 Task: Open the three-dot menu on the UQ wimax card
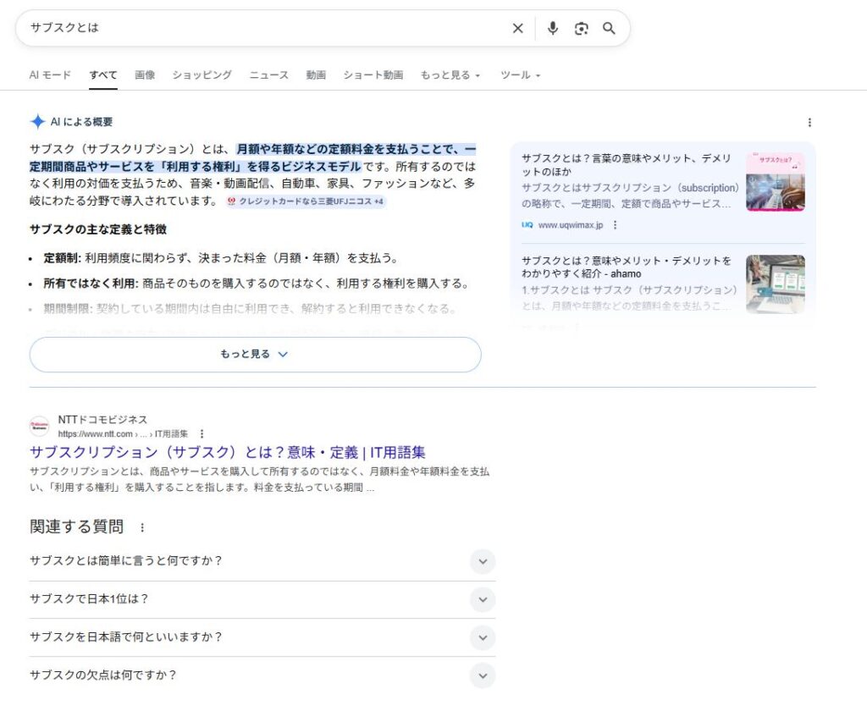616,224
